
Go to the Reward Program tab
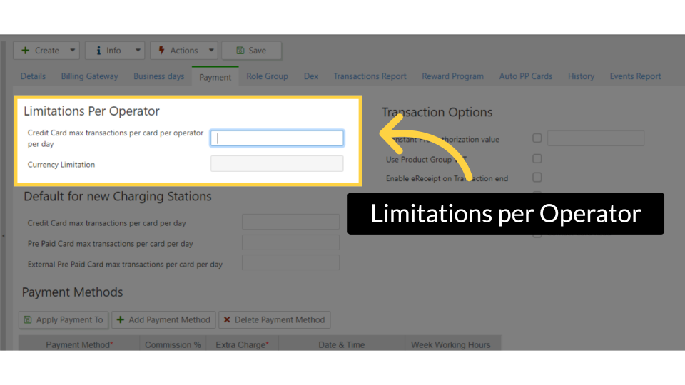tap(452, 76)
